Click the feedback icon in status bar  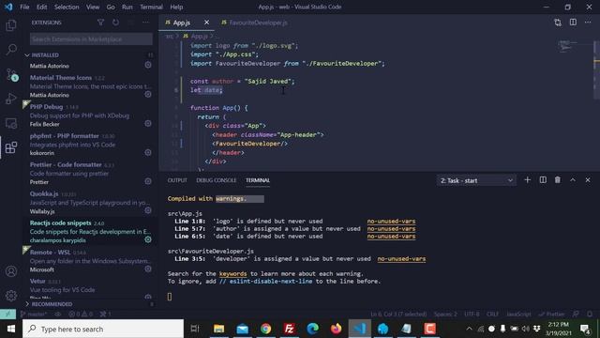tap(576, 314)
